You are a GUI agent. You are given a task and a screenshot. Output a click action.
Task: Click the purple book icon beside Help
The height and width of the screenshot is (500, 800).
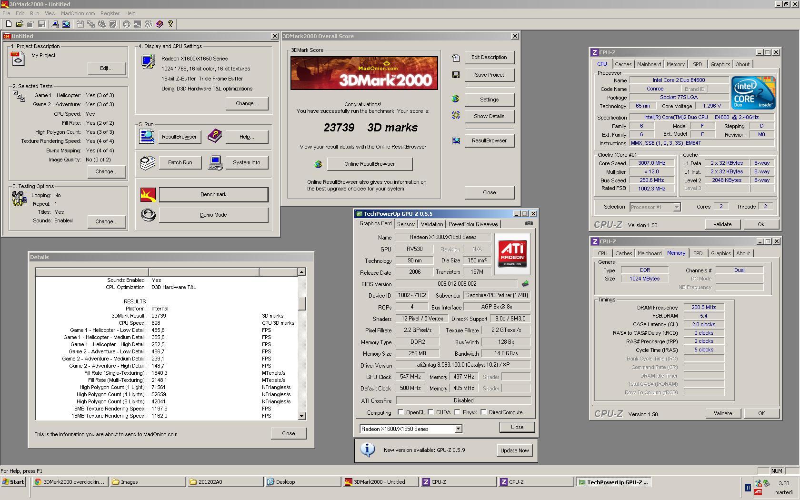coord(215,136)
